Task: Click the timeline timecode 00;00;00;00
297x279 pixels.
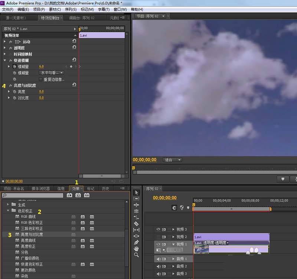Action: (x=165, y=198)
